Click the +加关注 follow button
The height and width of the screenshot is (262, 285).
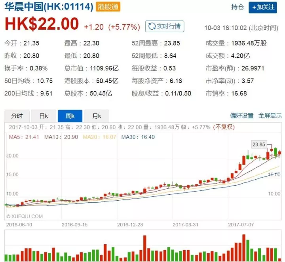[263, 7]
